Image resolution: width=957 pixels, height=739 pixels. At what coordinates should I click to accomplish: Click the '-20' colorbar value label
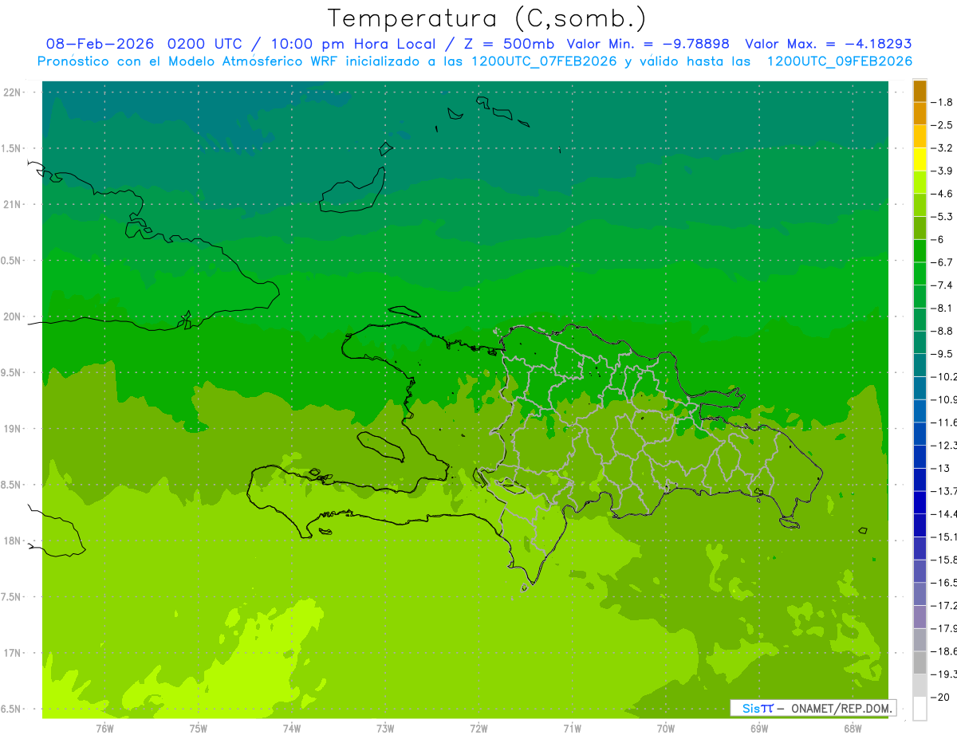[x=940, y=697]
